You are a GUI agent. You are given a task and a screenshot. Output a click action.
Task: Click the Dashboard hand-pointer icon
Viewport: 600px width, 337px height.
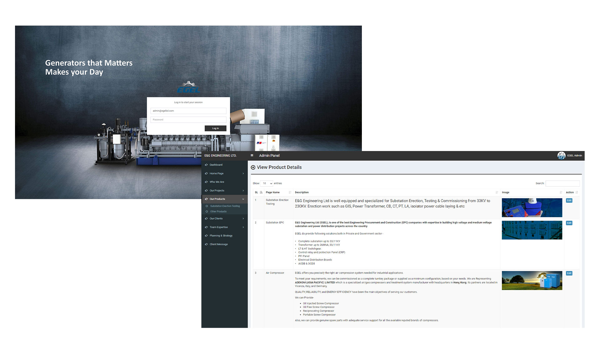click(206, 165)
